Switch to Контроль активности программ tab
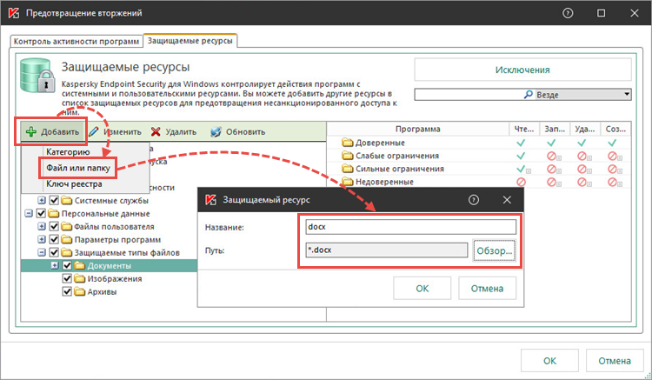Screen dimensions: 652x380 (x=77, y=42)
